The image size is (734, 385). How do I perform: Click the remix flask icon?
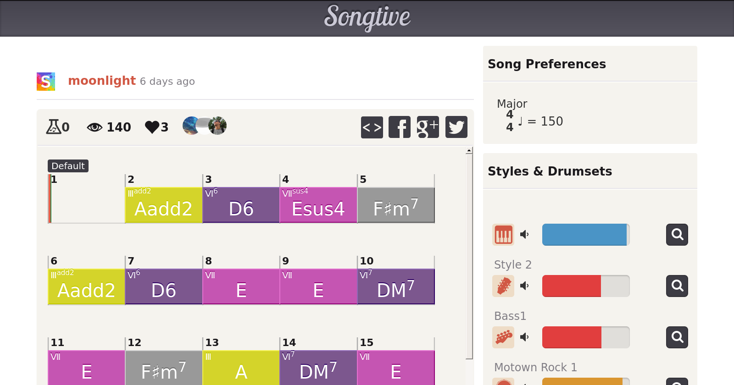click(54, 126)
